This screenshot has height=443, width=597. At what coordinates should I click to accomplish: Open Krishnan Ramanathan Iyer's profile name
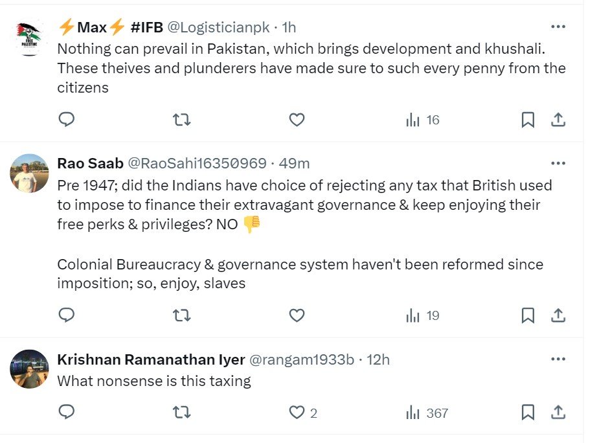[151, 359]
